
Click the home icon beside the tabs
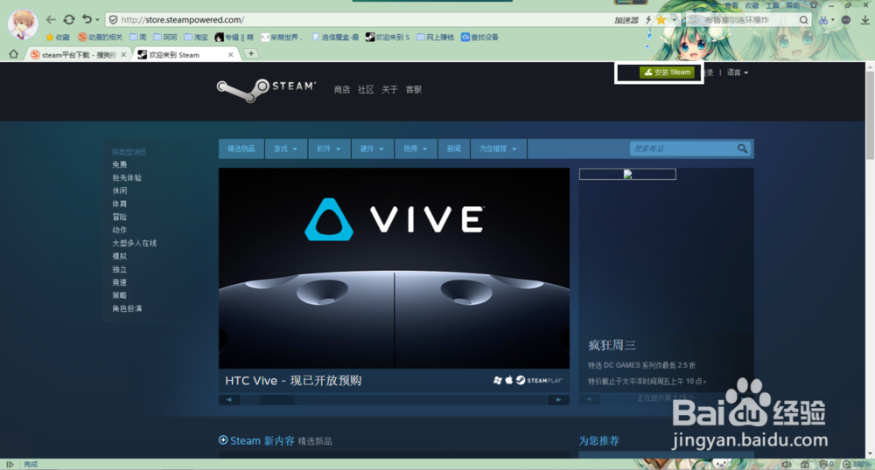pyautogui.click(x=13, y=54)
